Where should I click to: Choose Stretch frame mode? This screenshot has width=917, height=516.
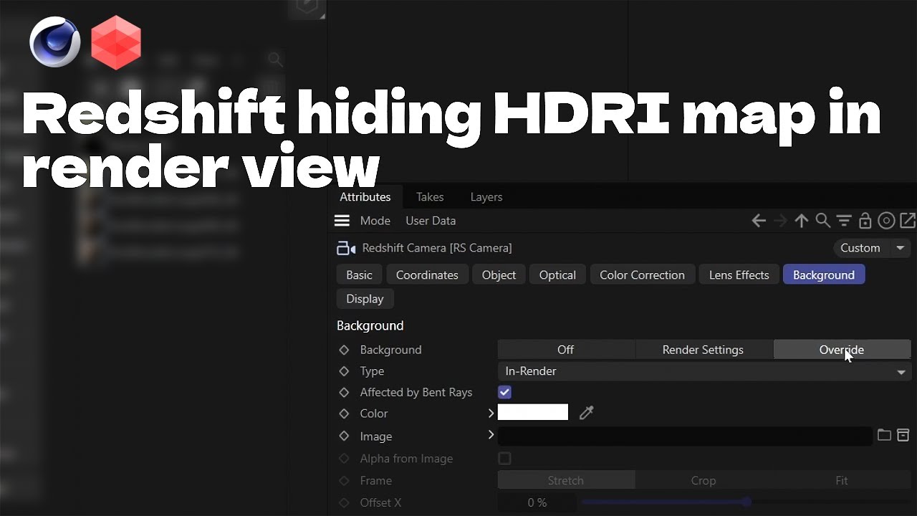pos(566,481)
